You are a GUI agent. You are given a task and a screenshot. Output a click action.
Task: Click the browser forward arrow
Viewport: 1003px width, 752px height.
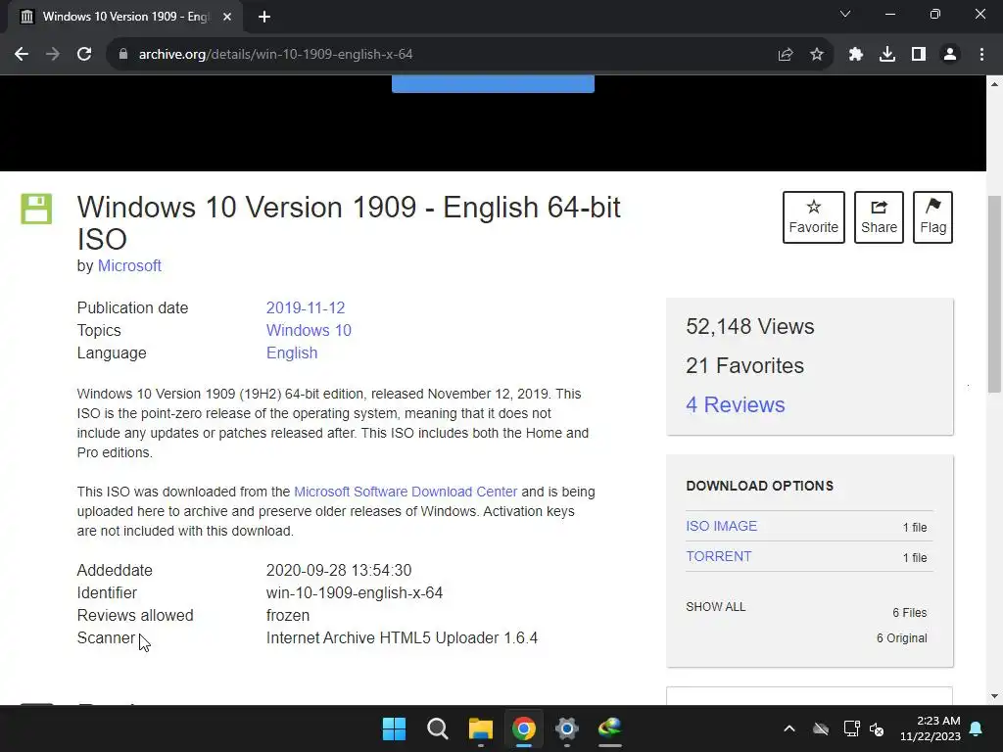53,55
